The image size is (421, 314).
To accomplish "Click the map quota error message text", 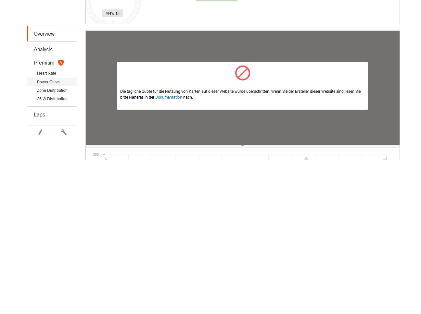I will coord(240,91).
